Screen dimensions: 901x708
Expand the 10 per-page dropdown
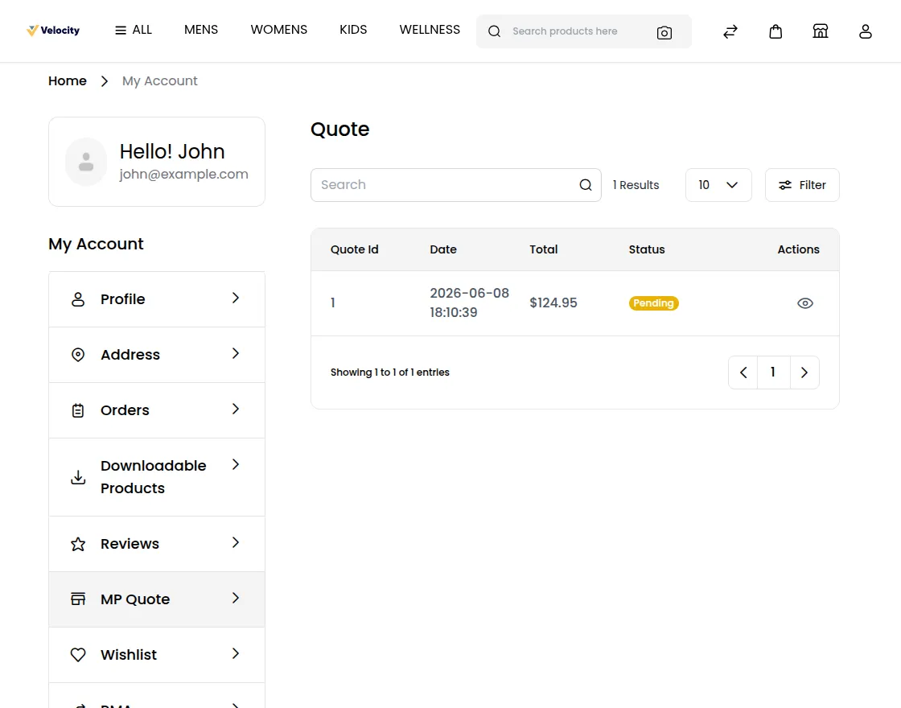718,185
